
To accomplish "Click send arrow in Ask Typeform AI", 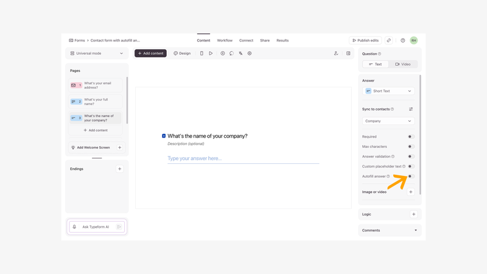I will (x=119, y=227).
